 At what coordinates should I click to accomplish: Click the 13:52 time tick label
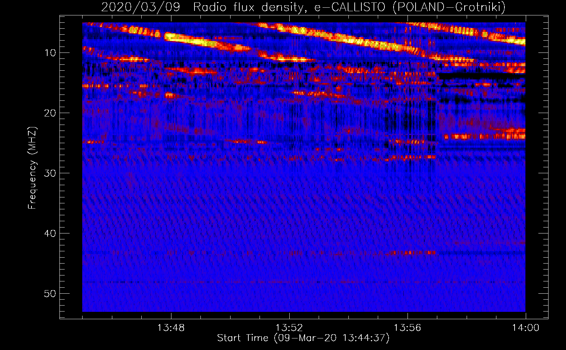[289, 328]
